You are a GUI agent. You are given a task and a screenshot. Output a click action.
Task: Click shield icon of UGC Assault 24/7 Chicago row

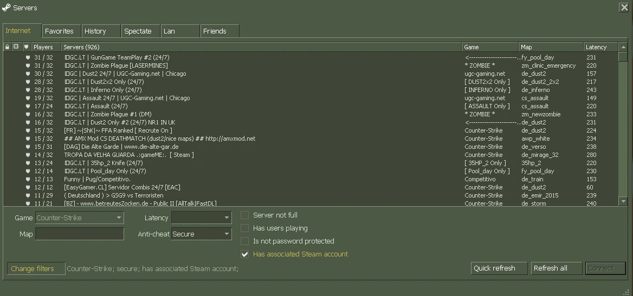(x=28, y=98)
